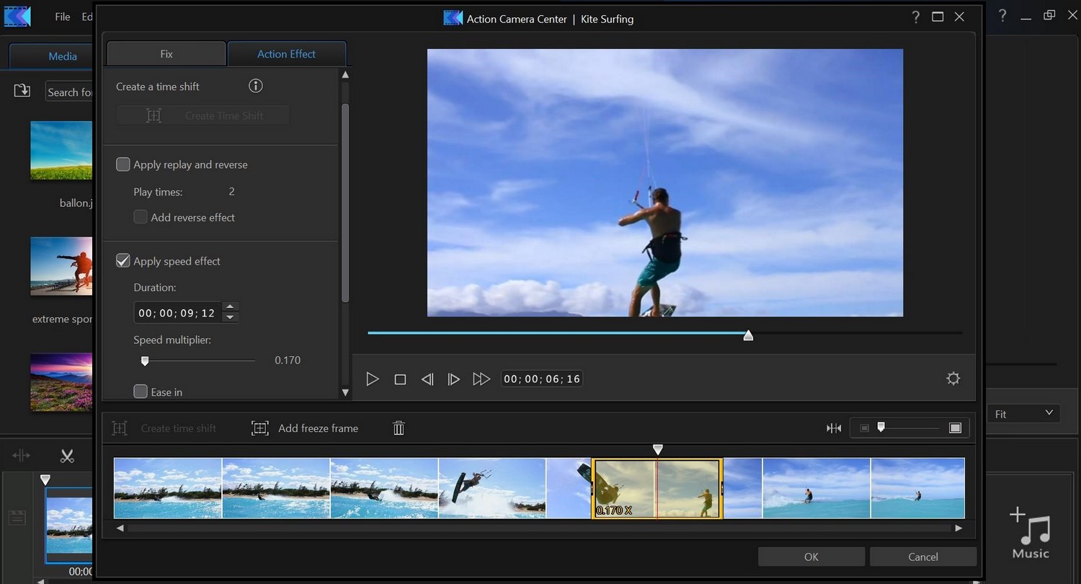Select the clip thumbnail in main timeline
Image resolution: width=1081 pixels, height=584 pixels.
(x=69, y=526)
